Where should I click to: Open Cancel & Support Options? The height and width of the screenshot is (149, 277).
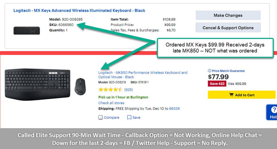tap(228, 28)
